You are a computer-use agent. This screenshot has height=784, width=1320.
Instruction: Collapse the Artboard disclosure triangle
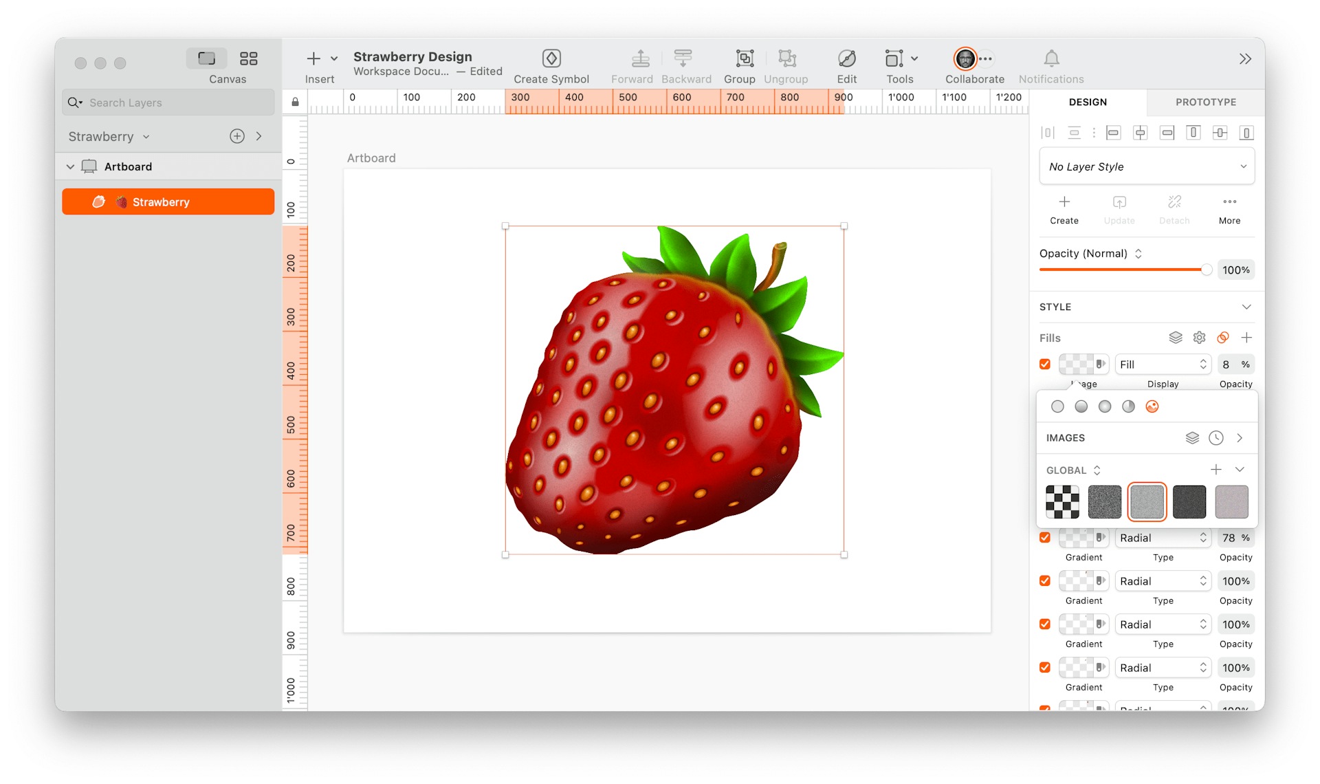pos(70,166)
